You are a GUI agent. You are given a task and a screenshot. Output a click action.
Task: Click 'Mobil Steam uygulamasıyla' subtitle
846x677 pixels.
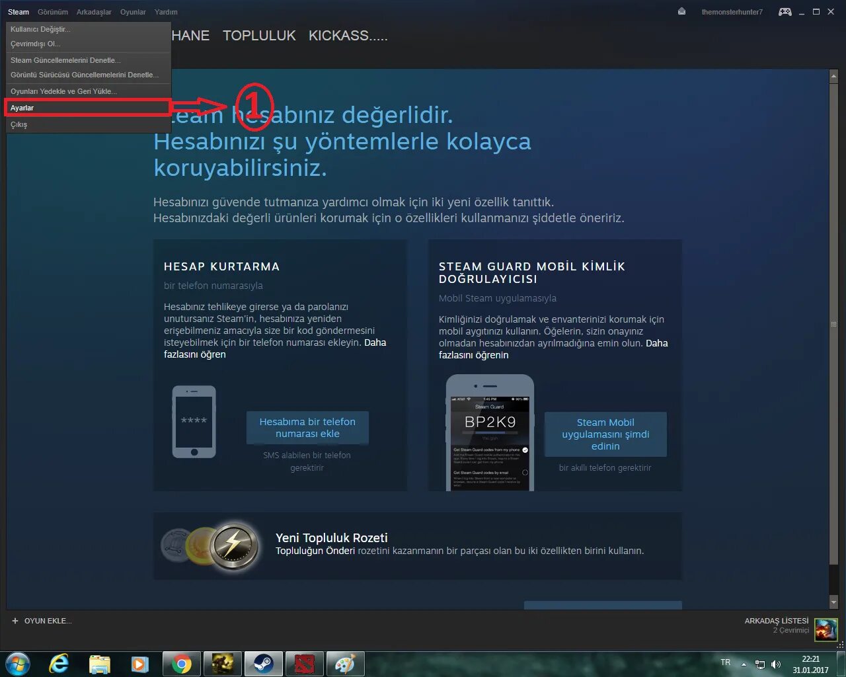point(498,298)
